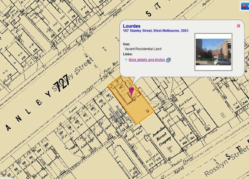Screen dimensions: 249x179
Task: Click the 'Lourdes' popup title
Action: pyautogui.click(x=132, y=26)
